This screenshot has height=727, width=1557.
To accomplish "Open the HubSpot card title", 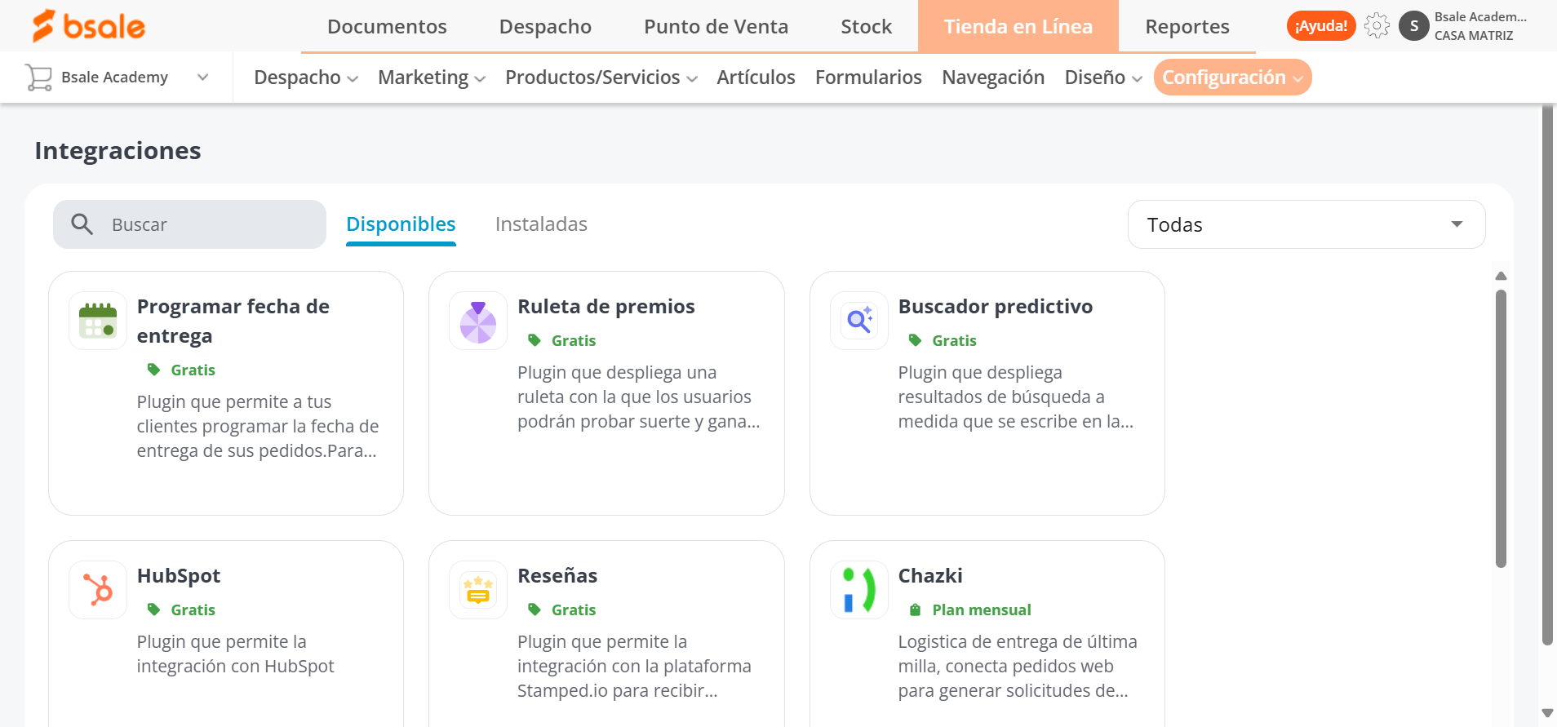I will [x=179, y=575].
